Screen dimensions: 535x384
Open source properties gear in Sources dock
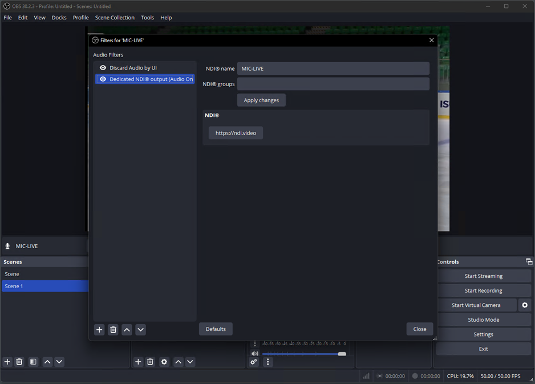(164, 362)
